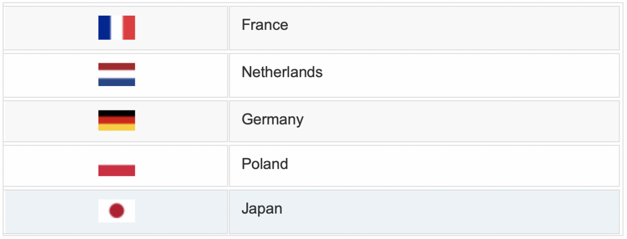This screenshot has width=627, height=239.
Task: Click the blue stripe of Netherlands' flag
Action: pyautogui.click(x=117, y=83)
